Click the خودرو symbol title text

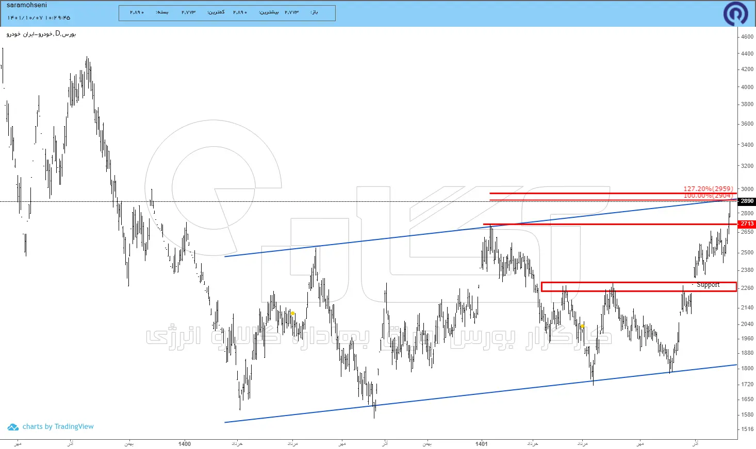(x=41, y=34)
